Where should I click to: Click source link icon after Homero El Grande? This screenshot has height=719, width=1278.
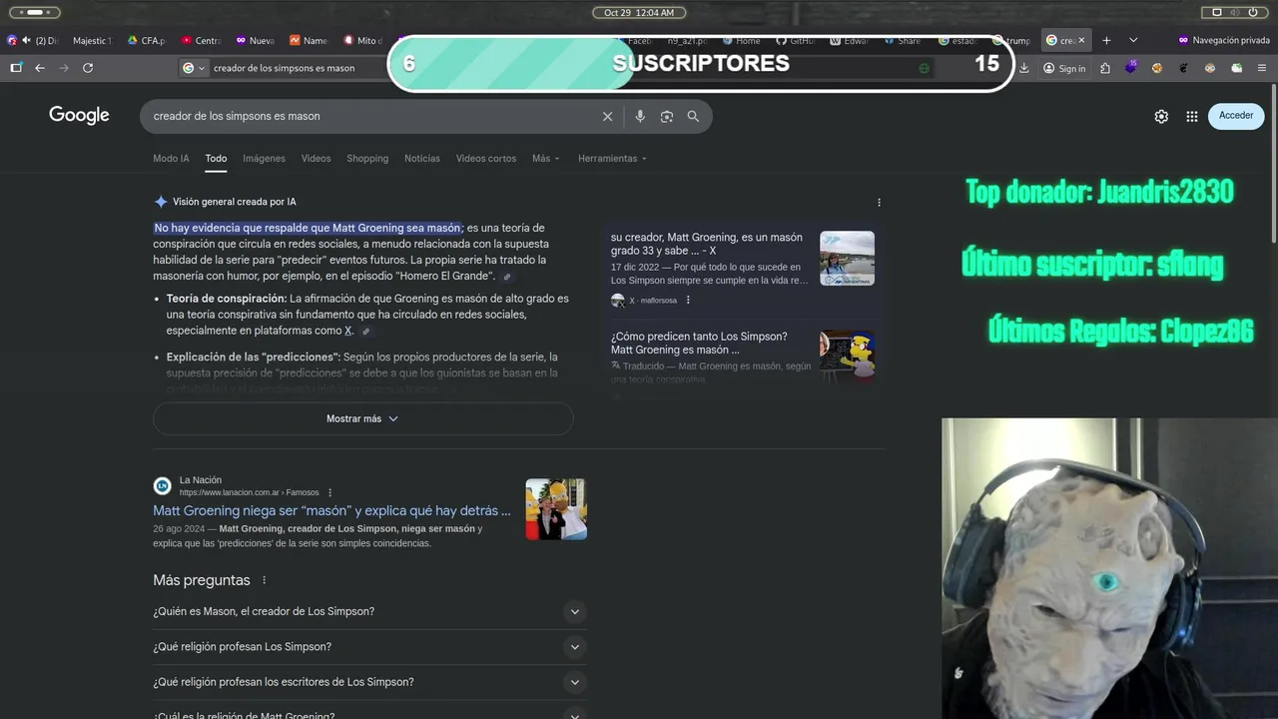tap(507, 277)
